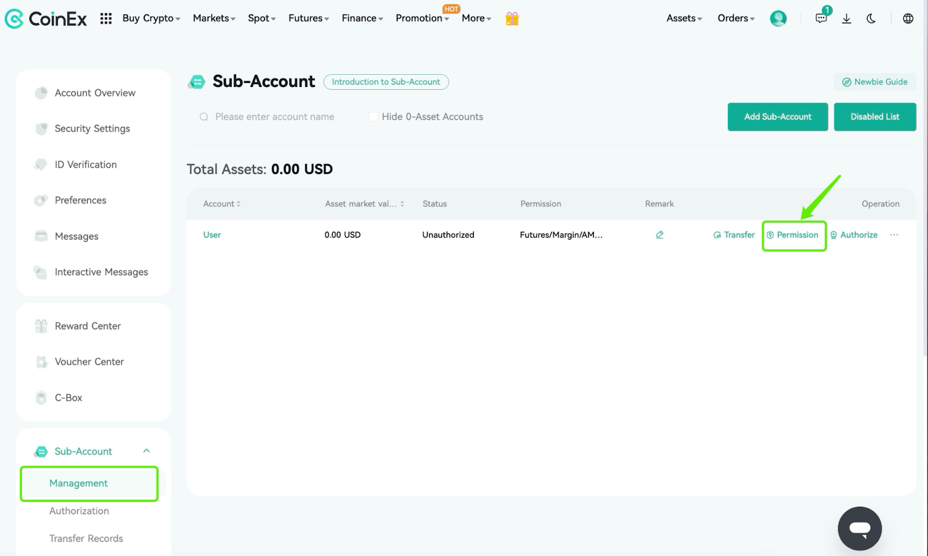Select Authorization under Sub-Account

tap(79, 511)
